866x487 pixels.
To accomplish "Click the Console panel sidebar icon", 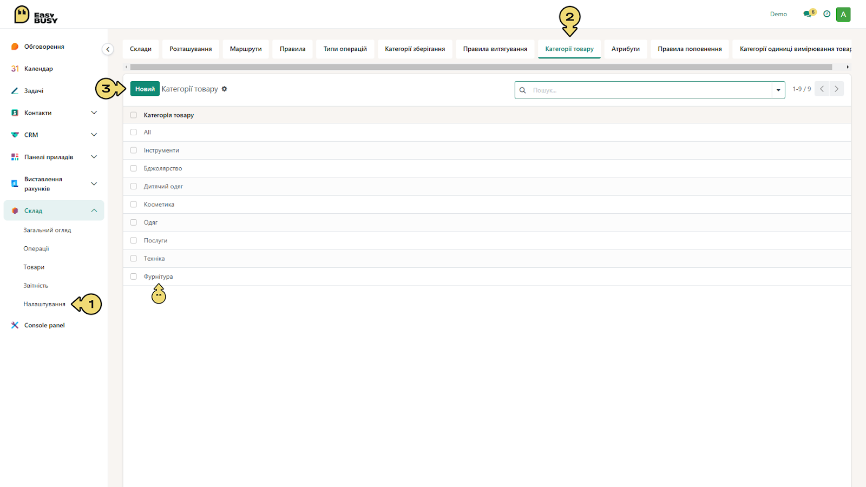I will click(15, 325).
